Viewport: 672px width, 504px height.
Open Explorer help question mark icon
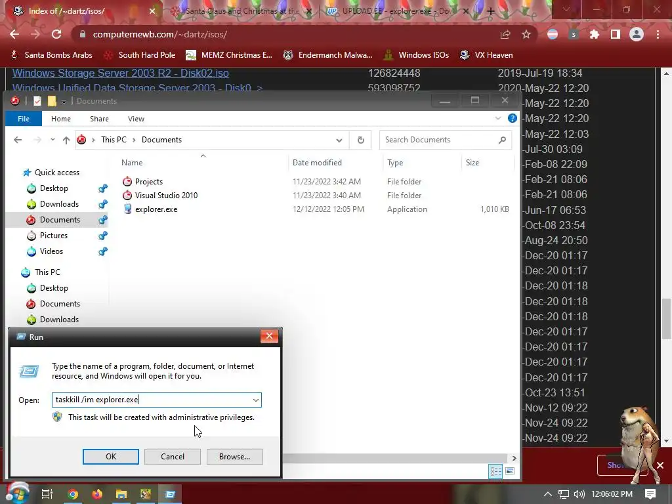pyautogui.click(x=512, y=118)
